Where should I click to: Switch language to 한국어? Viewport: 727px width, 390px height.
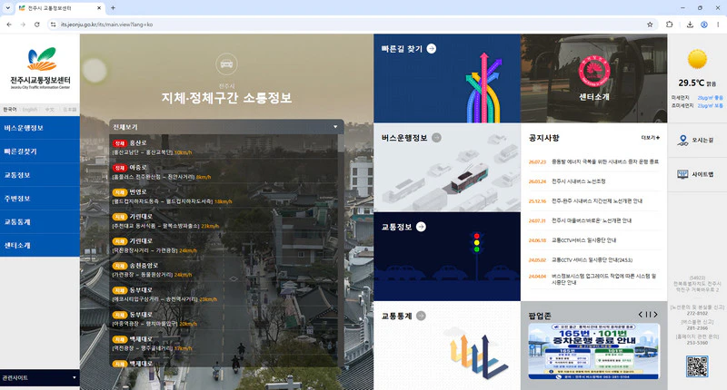point(10,110)
